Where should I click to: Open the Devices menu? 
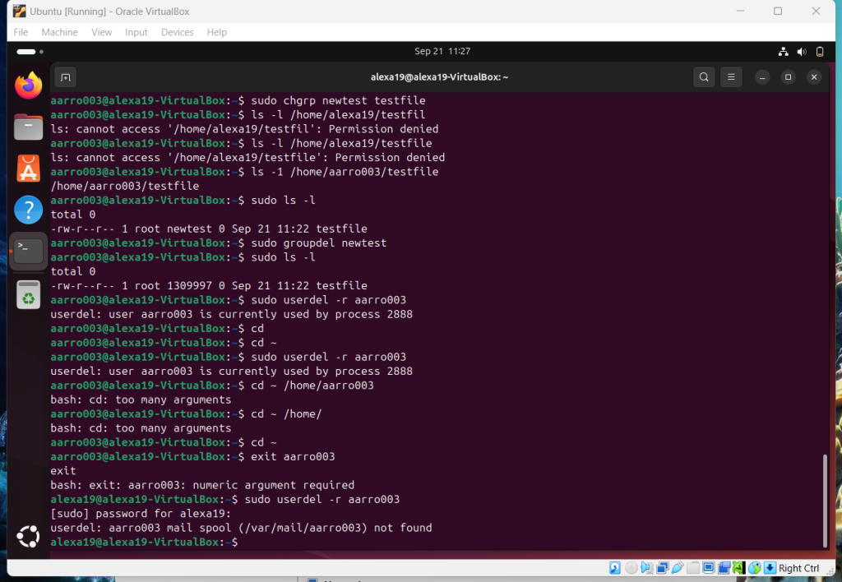point(177,32)
